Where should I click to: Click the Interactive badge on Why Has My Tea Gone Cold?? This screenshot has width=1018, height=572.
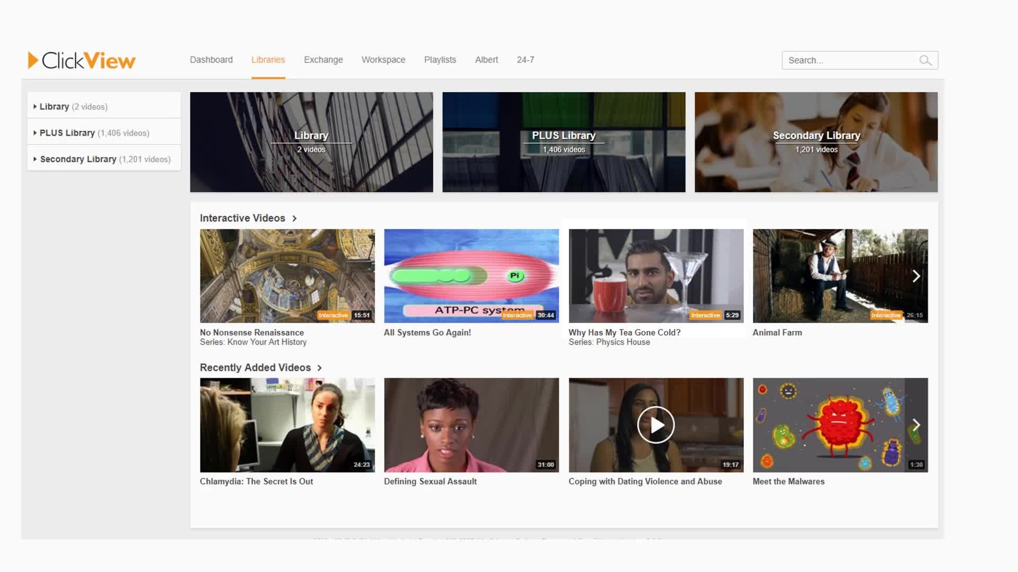click(706, 315)
